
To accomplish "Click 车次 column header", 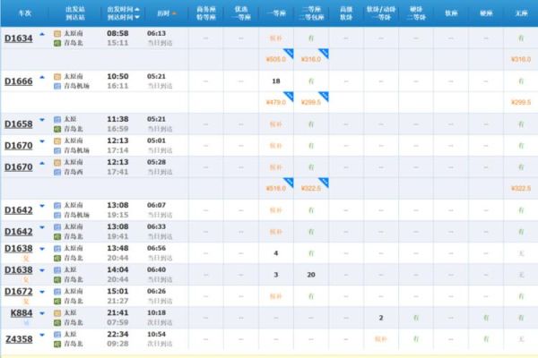I will [x=24, y=13].
